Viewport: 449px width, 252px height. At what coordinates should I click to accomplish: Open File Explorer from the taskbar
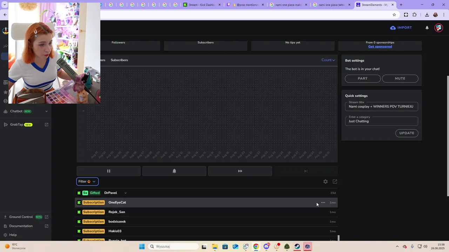(215, 246)
